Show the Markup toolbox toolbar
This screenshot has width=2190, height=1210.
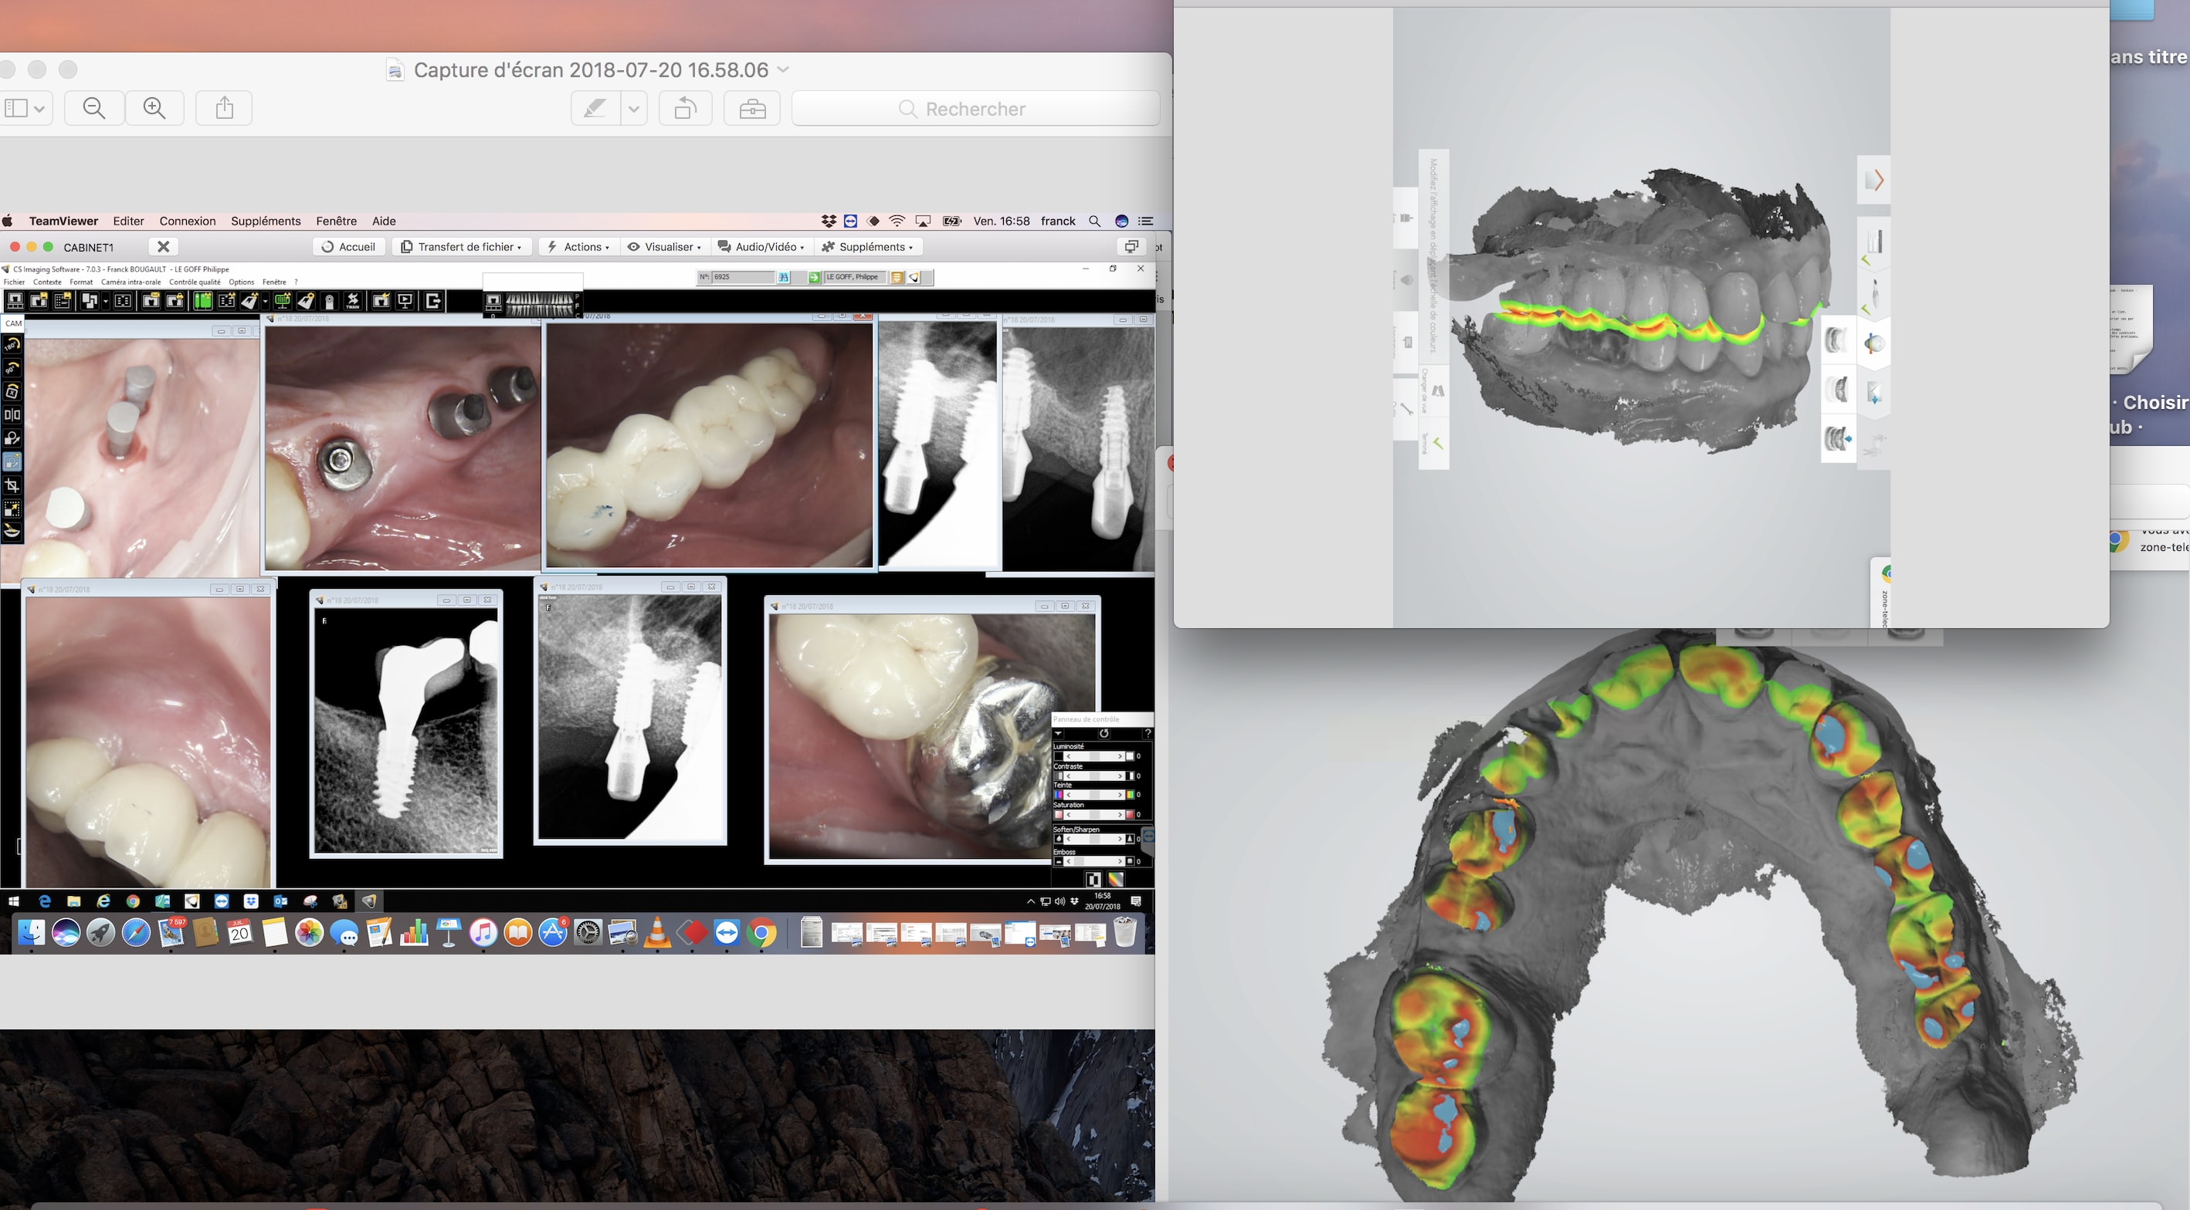(751, 109)
